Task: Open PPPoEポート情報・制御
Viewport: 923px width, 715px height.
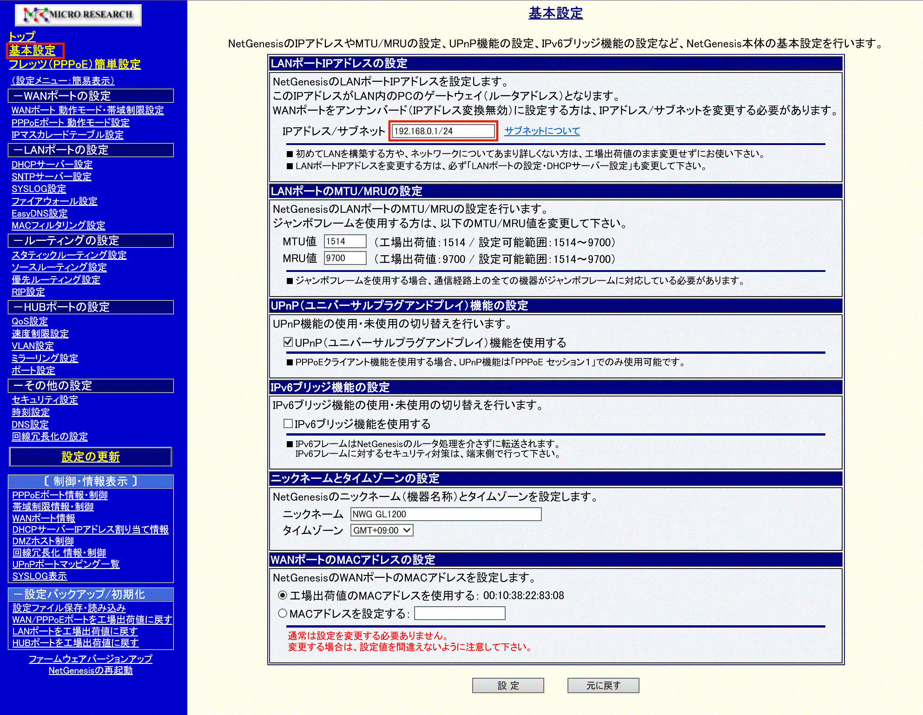Action: tap(60, 496)
